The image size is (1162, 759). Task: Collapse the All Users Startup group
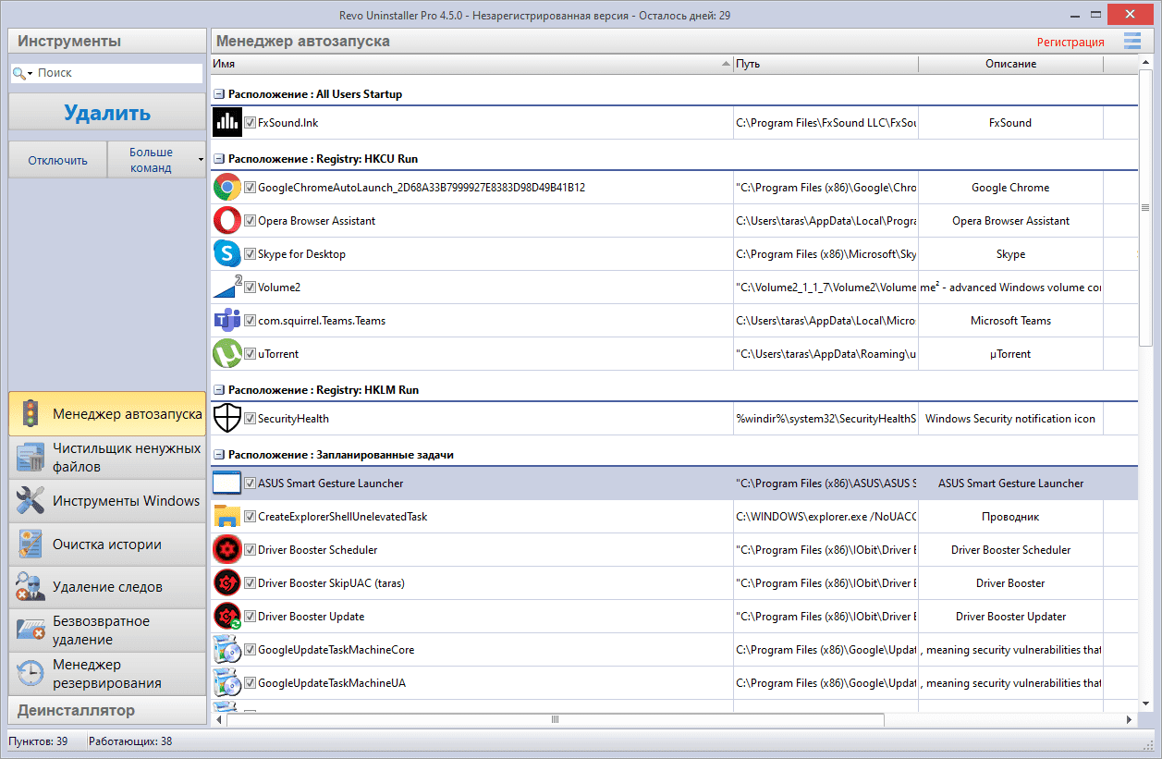click(x=219, y=94)
